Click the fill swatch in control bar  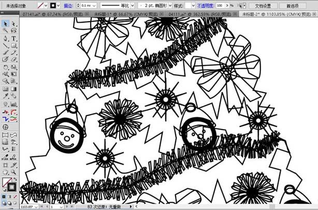click(x=40, y=6)
